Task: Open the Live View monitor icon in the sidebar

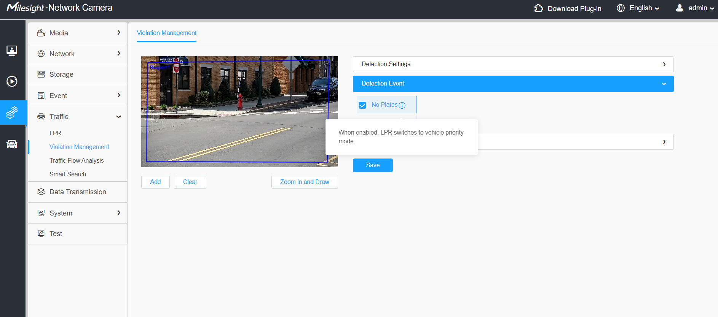Action: 12,50
